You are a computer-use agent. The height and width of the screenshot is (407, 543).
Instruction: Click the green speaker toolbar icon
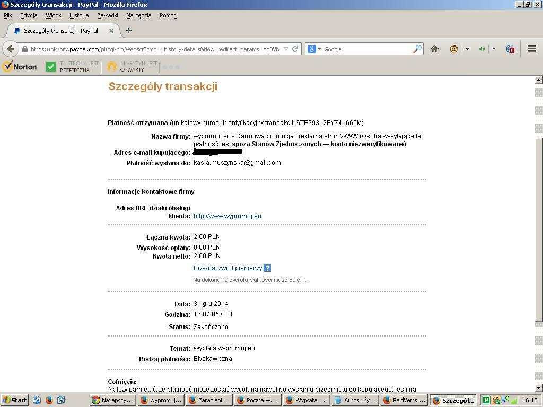click(481, 49)
